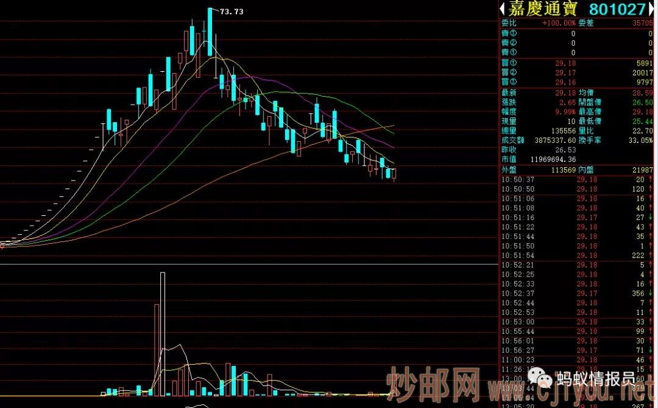This screenshot has width=658, height=408.
Task: Click the 最低價 value 25.44
Action: pos(643,122)
